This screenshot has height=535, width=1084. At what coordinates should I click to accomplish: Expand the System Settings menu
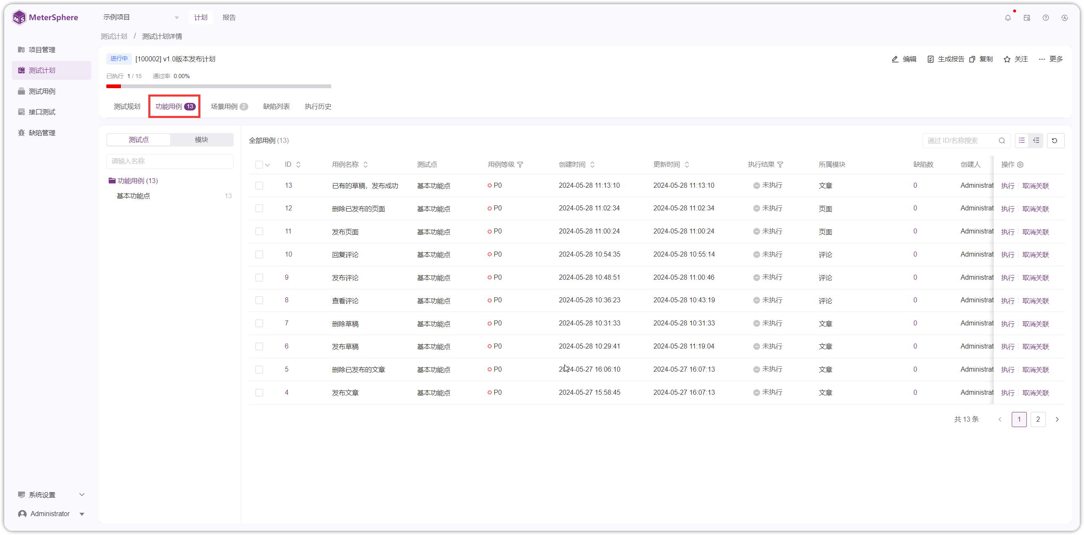pos(51,495)
